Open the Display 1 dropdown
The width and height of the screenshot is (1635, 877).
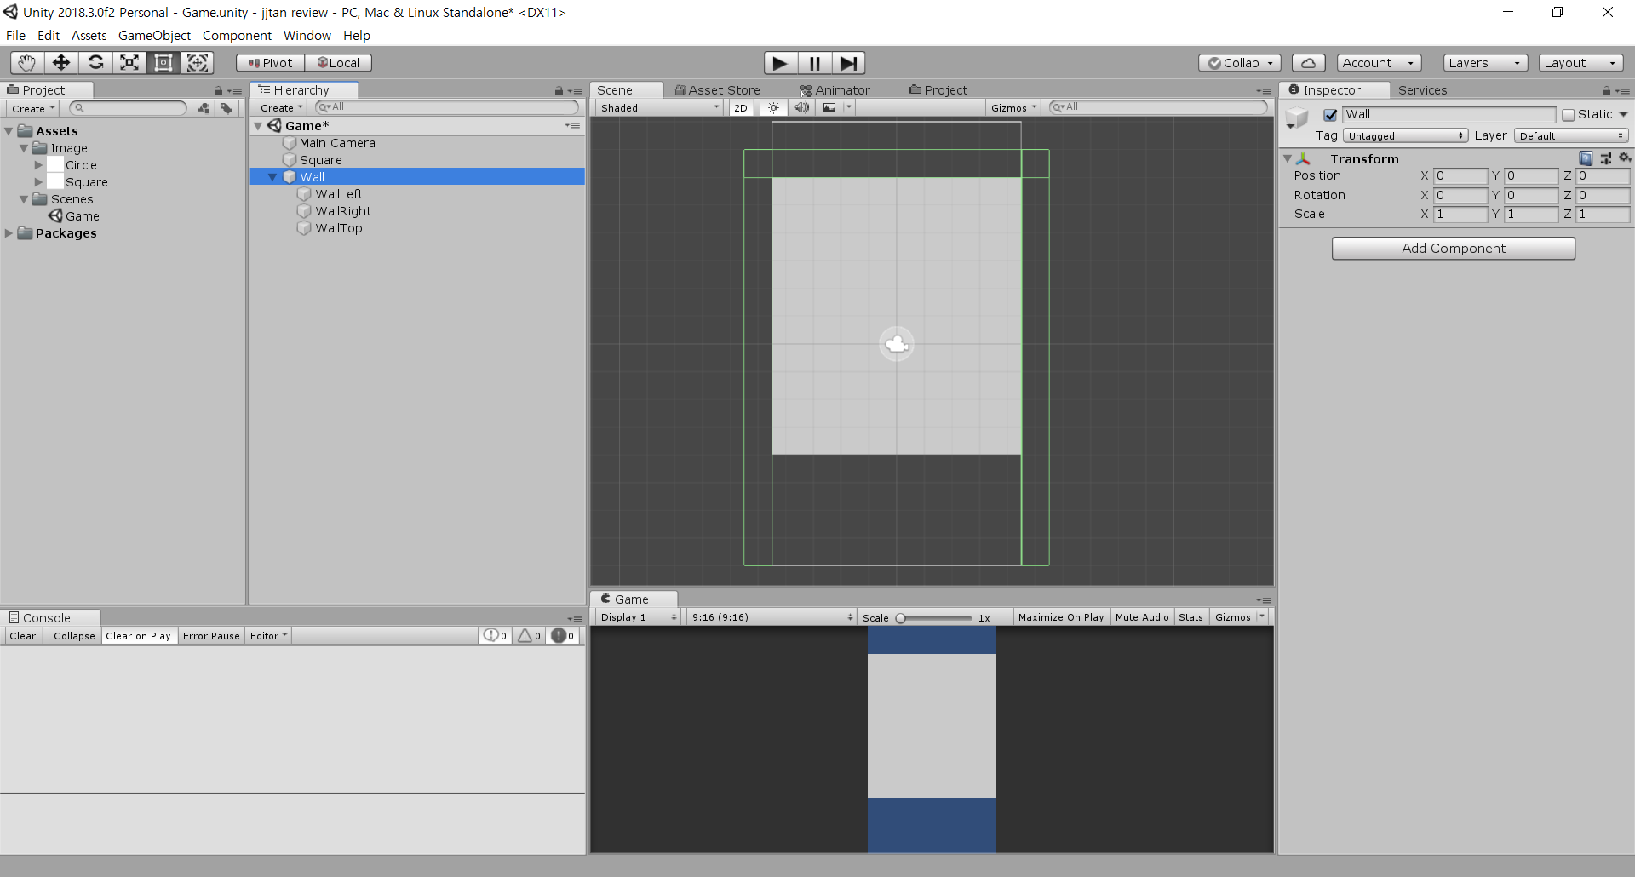[x=638, y=617]
